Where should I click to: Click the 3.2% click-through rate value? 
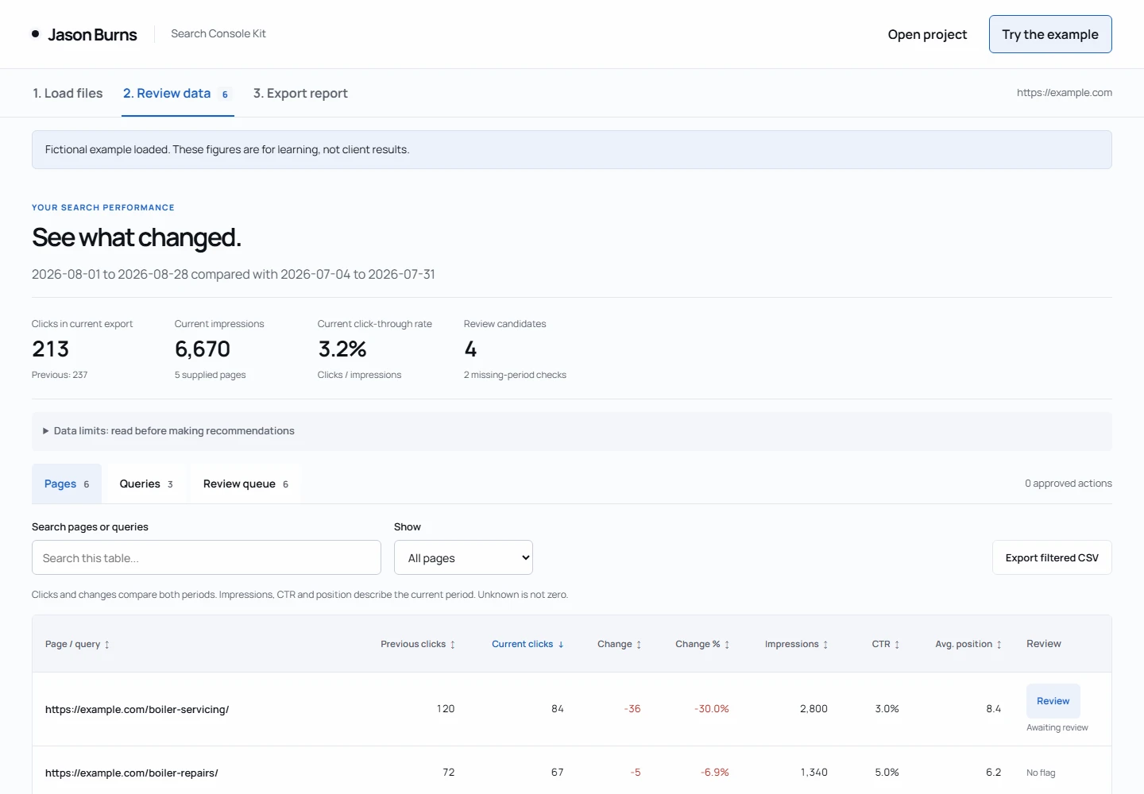coord(342,349)
